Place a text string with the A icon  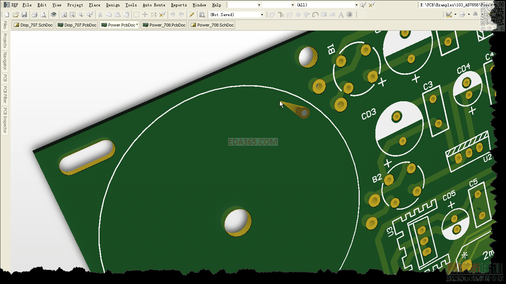click(341, 15)
